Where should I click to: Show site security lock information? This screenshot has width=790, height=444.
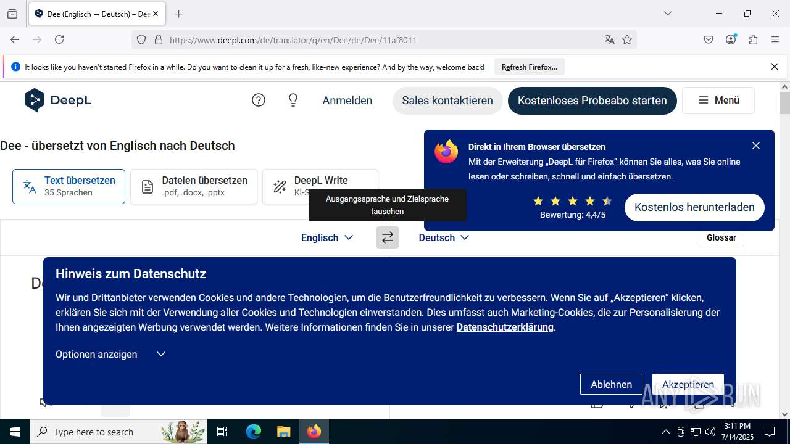point(159,39)
